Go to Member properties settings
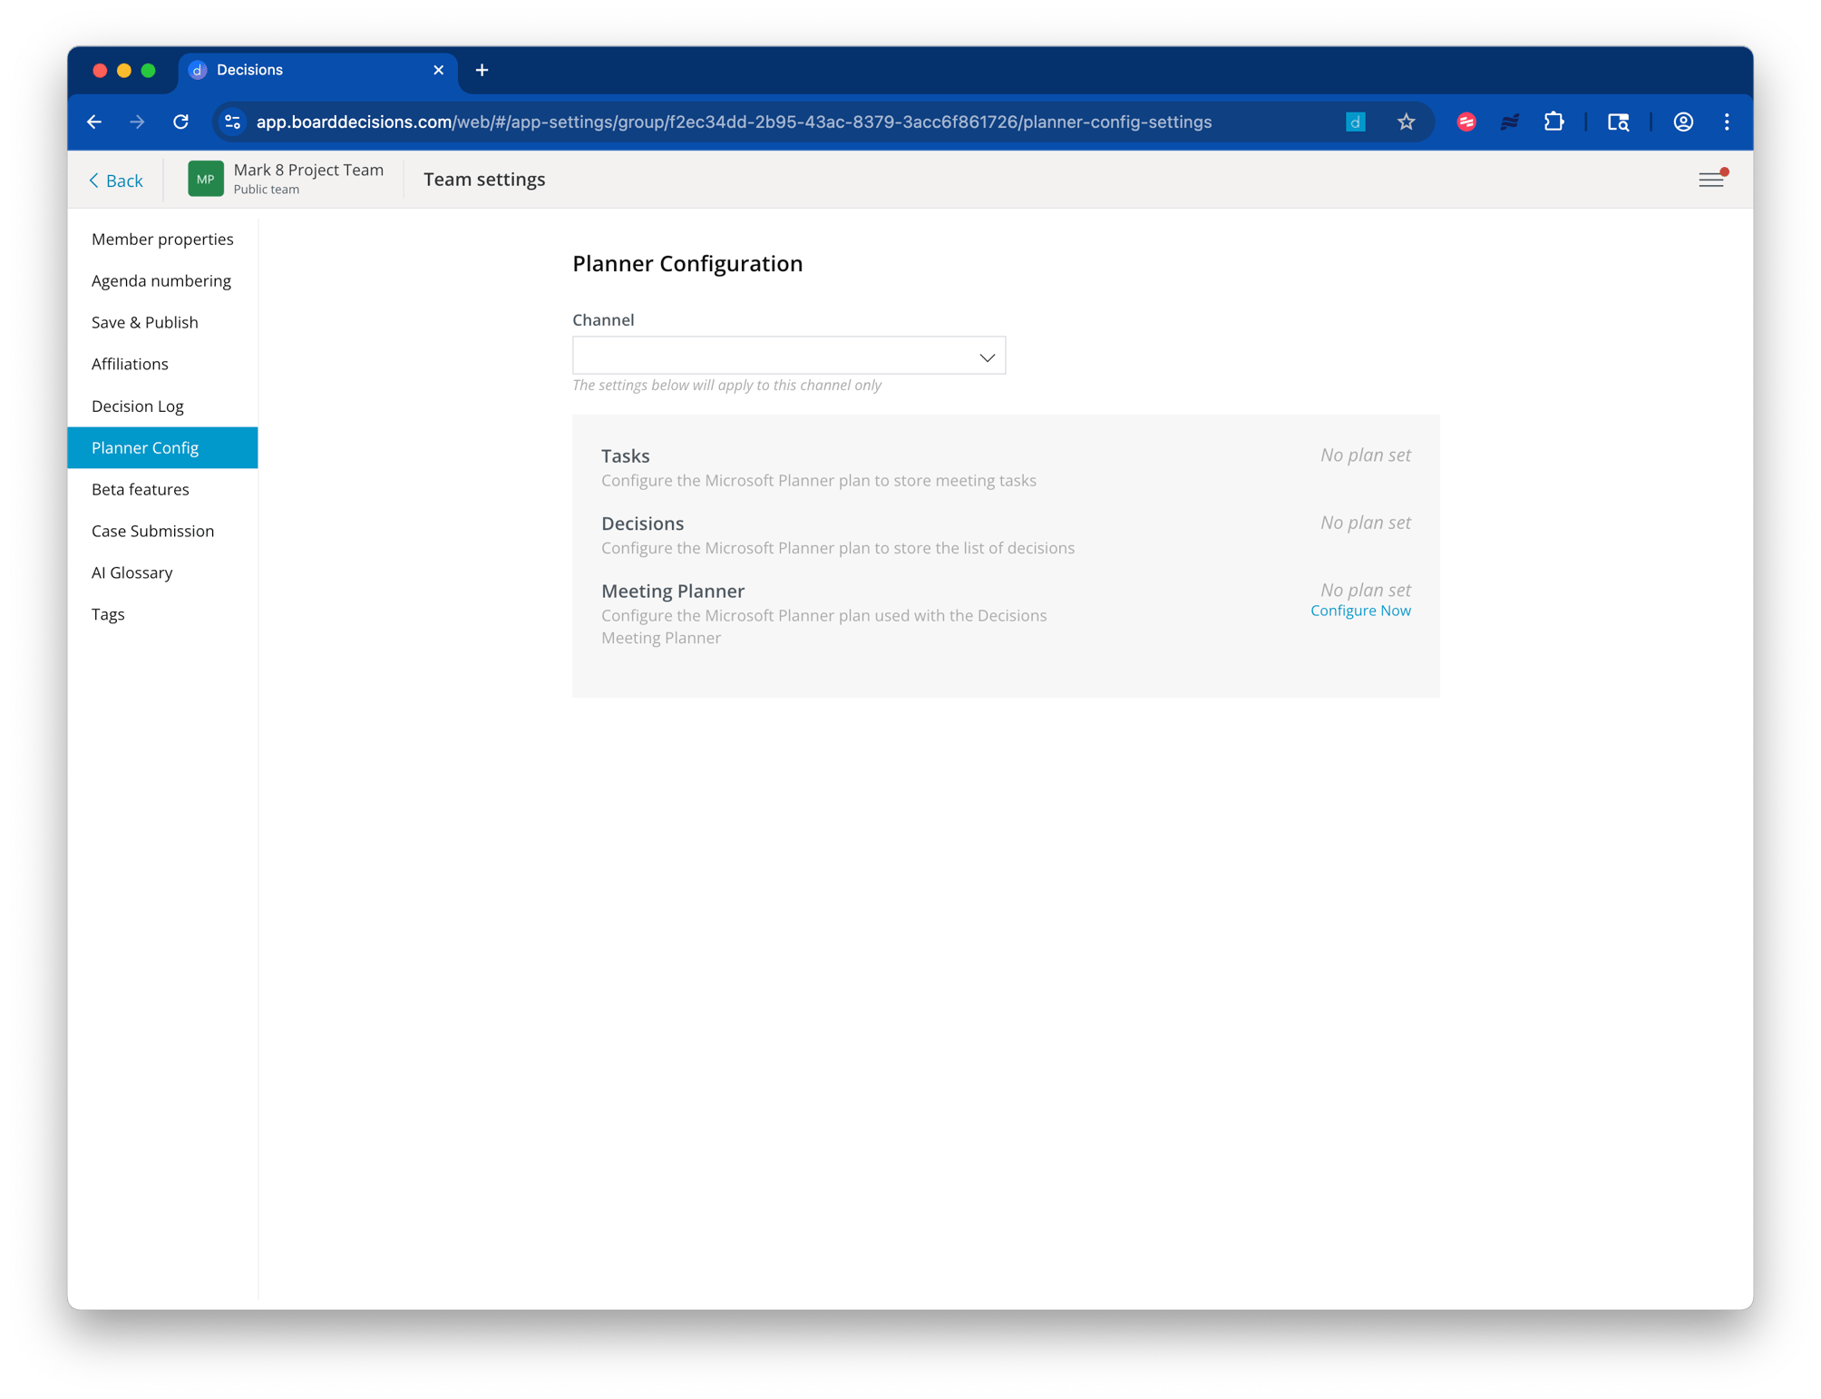 tap(162, 239)
